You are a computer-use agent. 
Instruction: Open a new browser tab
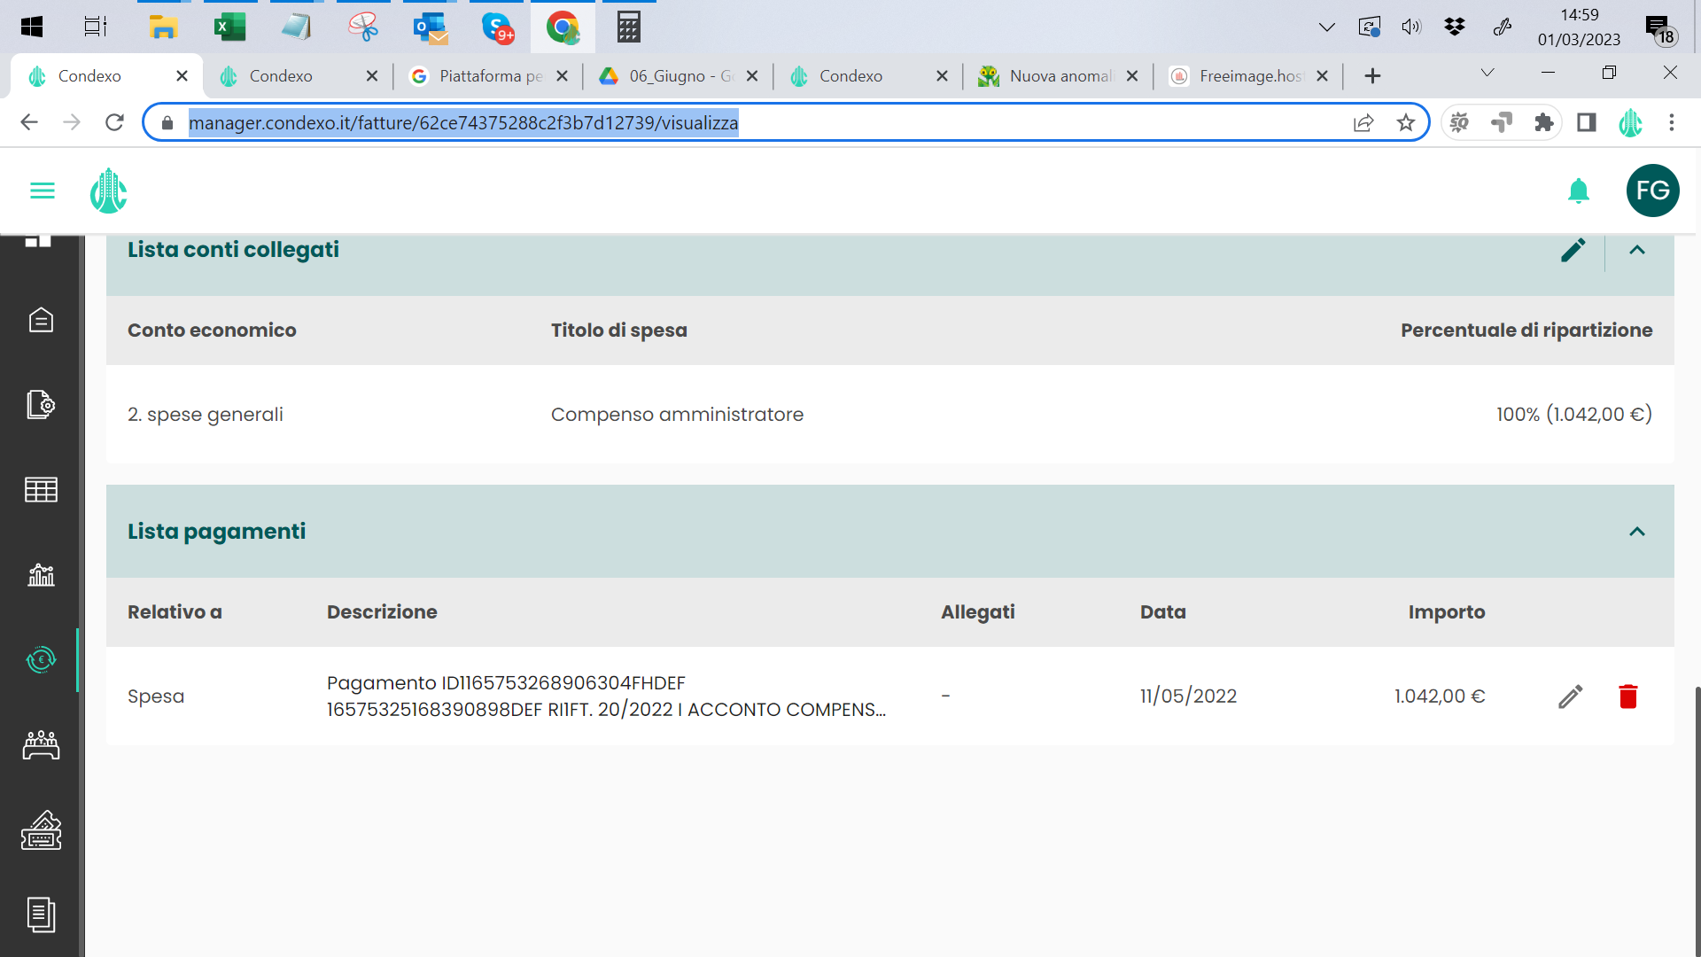coord(1372,76)
